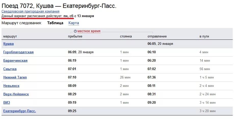The image size is (234, 119).
Task: Click the прибытие column header
Action: 75,36
